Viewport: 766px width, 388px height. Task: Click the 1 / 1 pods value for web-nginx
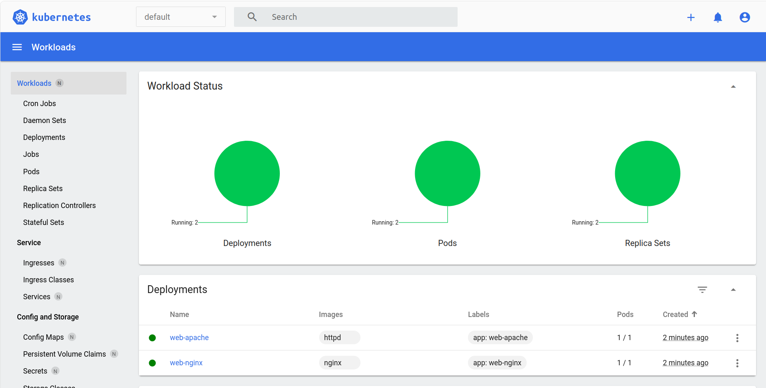click(x=624, y=363)
